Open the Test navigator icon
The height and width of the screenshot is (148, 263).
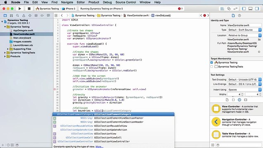point(30,16)
